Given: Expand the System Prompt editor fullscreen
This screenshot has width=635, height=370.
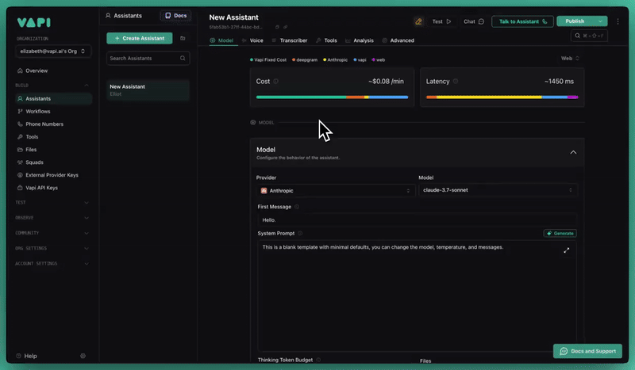Looking at the screenshot, I should point(567,250).
